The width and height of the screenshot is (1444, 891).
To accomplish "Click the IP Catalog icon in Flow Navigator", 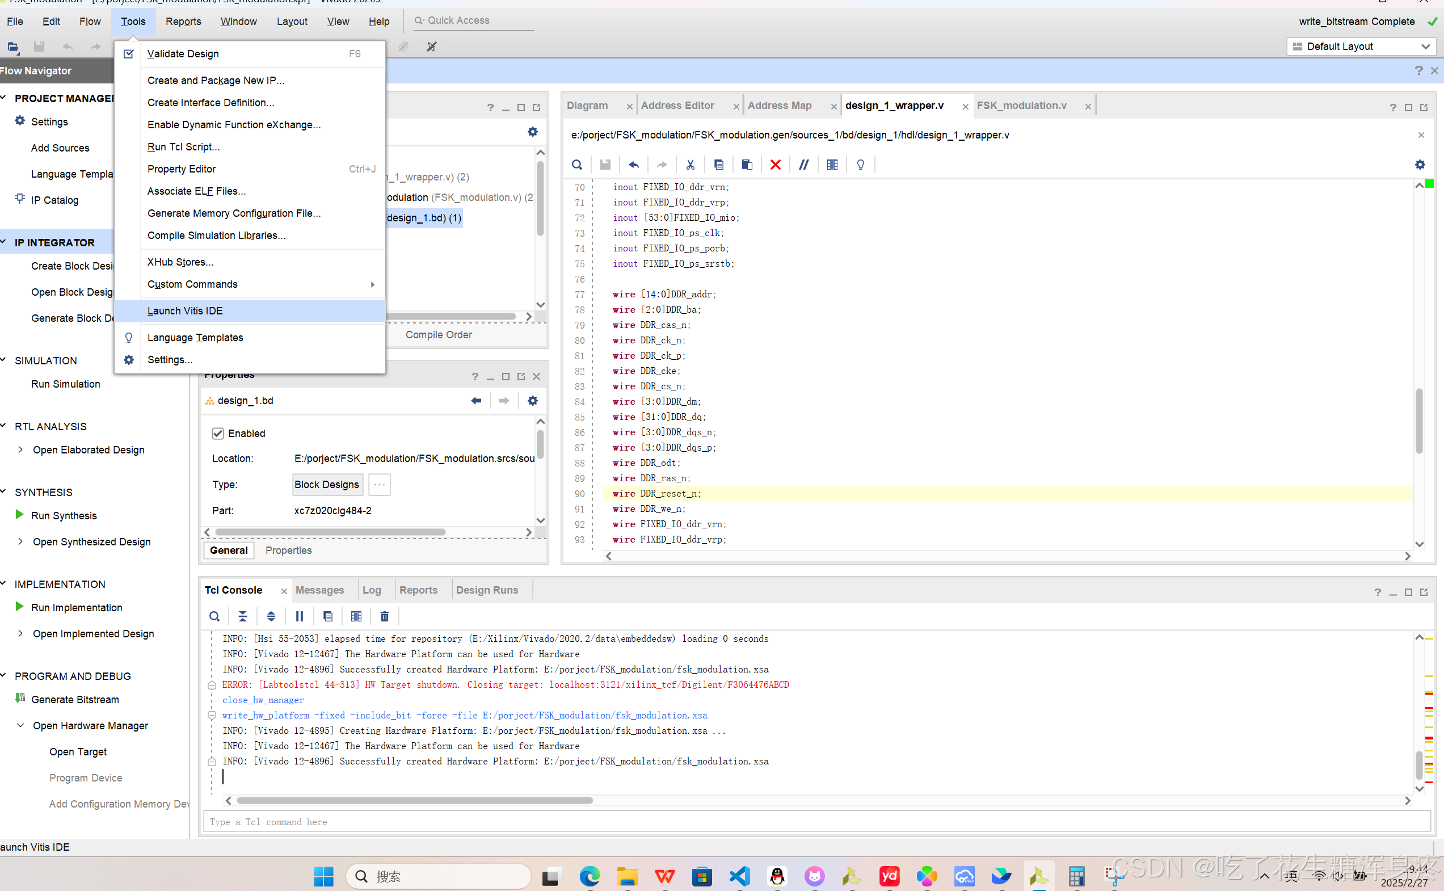I will pos(20,199).
